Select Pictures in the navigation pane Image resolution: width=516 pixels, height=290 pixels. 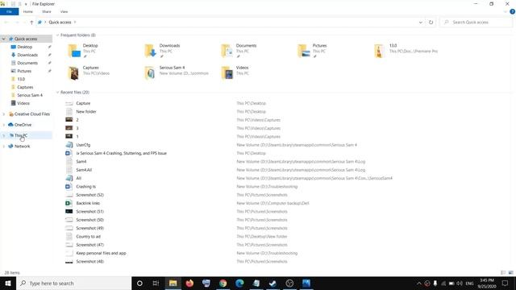point(24,71)
